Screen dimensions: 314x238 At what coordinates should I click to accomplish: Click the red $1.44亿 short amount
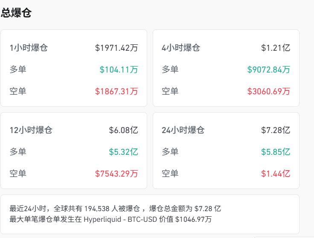pyautogui.click(x=276, y=174)
